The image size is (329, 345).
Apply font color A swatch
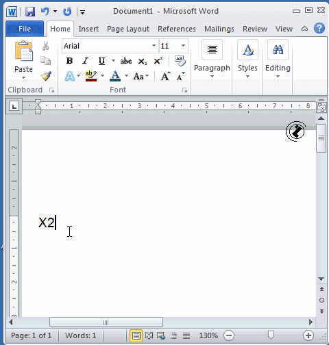(x=115, y=76)
